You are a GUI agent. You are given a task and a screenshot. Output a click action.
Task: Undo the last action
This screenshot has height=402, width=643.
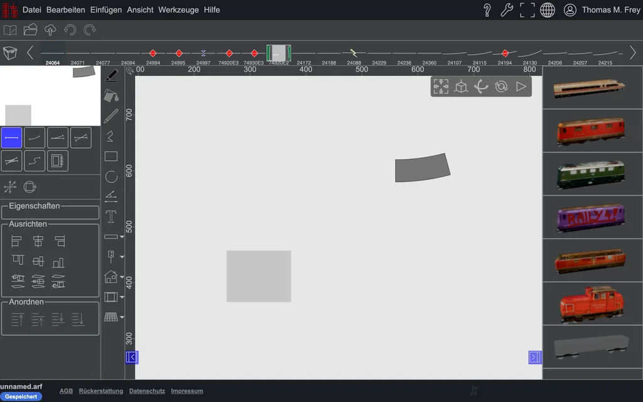pyautogui.click(x=70, y=30)
